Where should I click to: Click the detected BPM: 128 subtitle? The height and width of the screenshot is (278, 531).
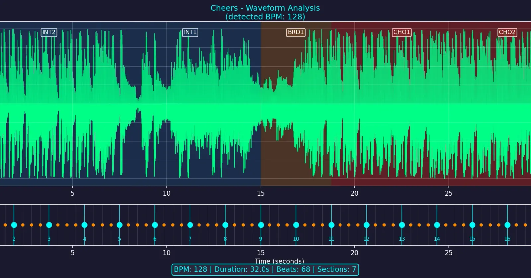click(265, 17)
